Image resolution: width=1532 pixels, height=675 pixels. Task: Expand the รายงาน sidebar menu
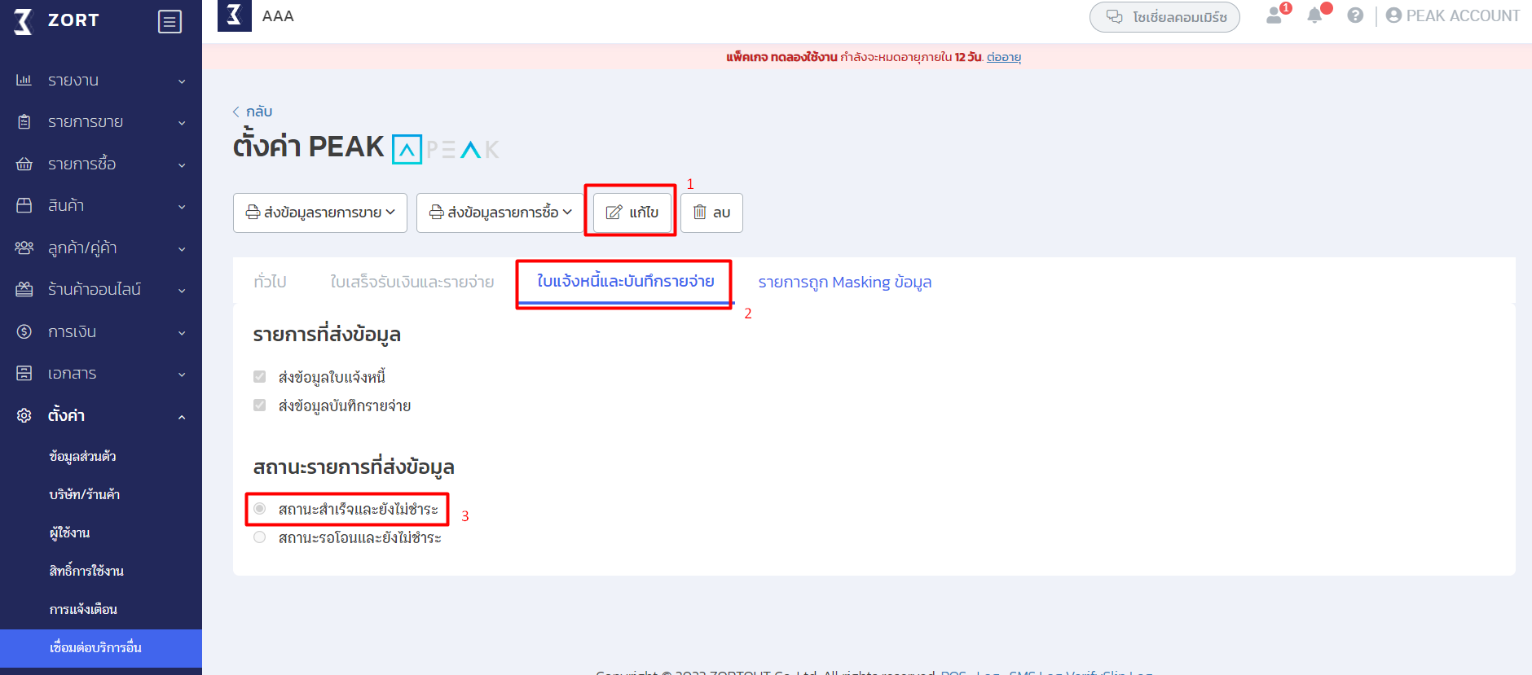point(101,81)
